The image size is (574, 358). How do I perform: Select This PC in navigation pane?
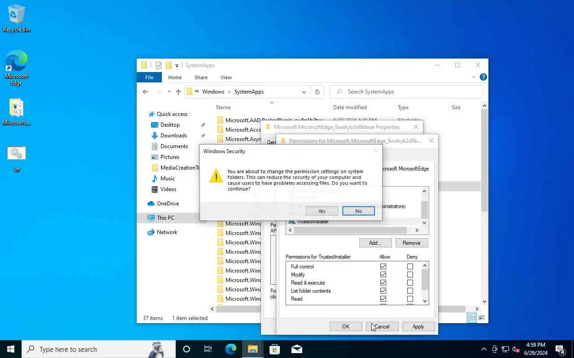(165, 218)
